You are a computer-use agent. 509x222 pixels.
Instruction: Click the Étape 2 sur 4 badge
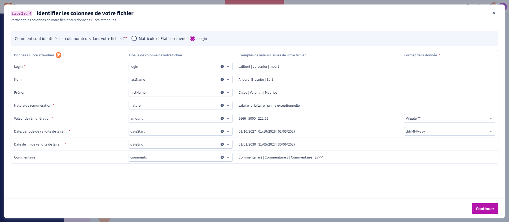click(x=21, y=13)
